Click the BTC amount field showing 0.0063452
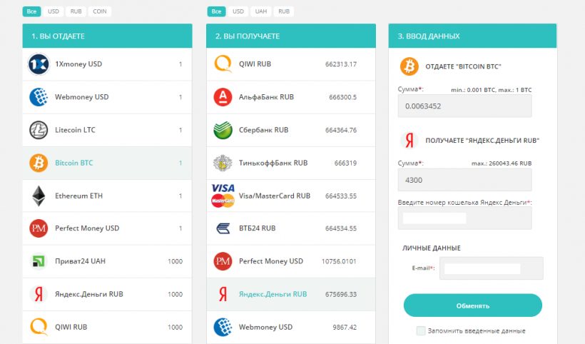The height and width of the screenshot is (344, 585). pyautogui.click(x=465, y=106)
